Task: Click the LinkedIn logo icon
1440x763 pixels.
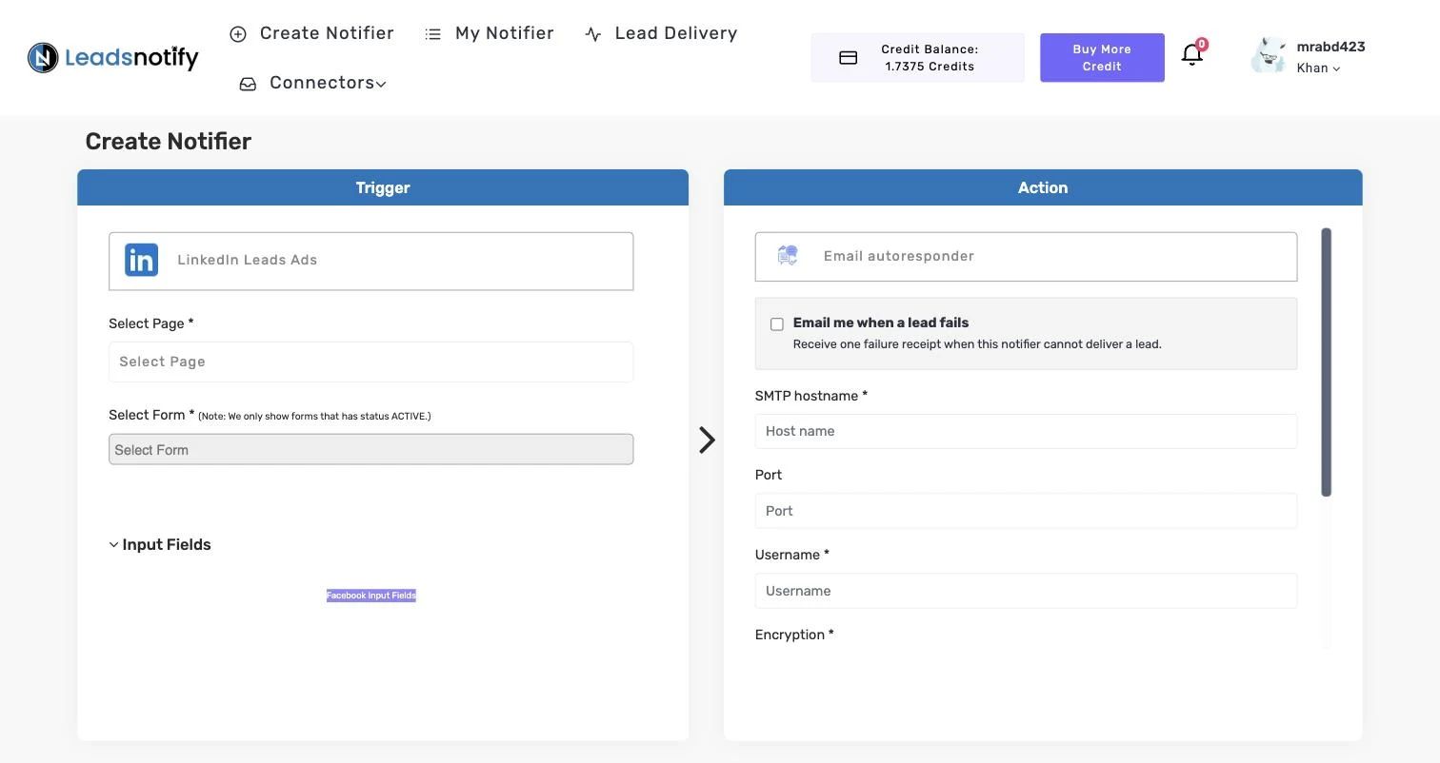Action: (x=141, y=260)
